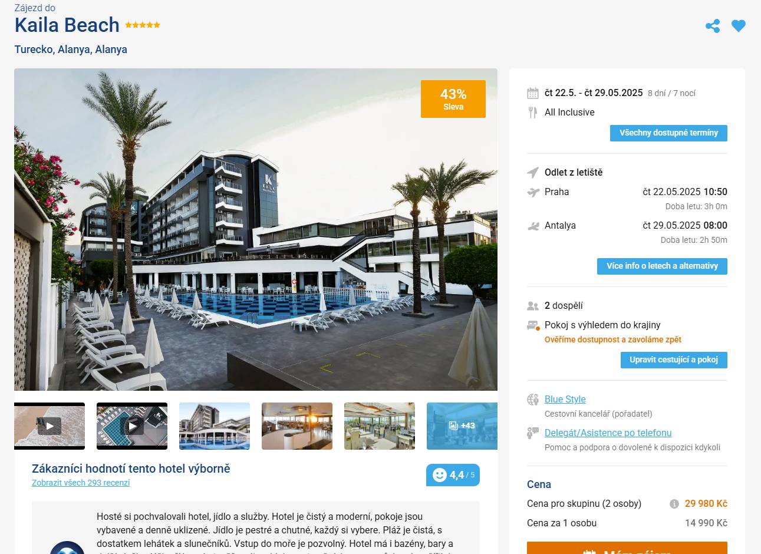Click the smiley rating badge 4,4/5

tap(453, 475)
